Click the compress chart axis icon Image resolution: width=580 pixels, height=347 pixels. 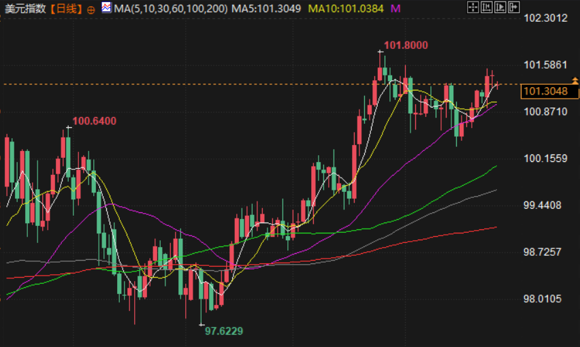pyautogui.click(x=487, y=7)
